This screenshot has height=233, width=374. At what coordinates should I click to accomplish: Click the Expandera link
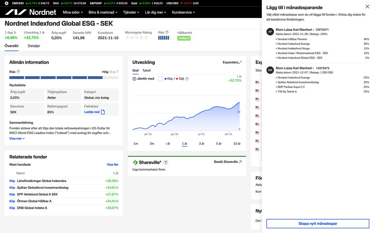(x=230, y=62)
